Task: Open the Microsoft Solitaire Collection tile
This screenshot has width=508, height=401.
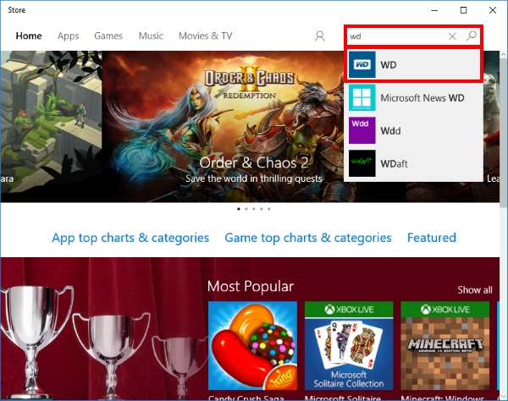Action: click(x=349, y=346)
